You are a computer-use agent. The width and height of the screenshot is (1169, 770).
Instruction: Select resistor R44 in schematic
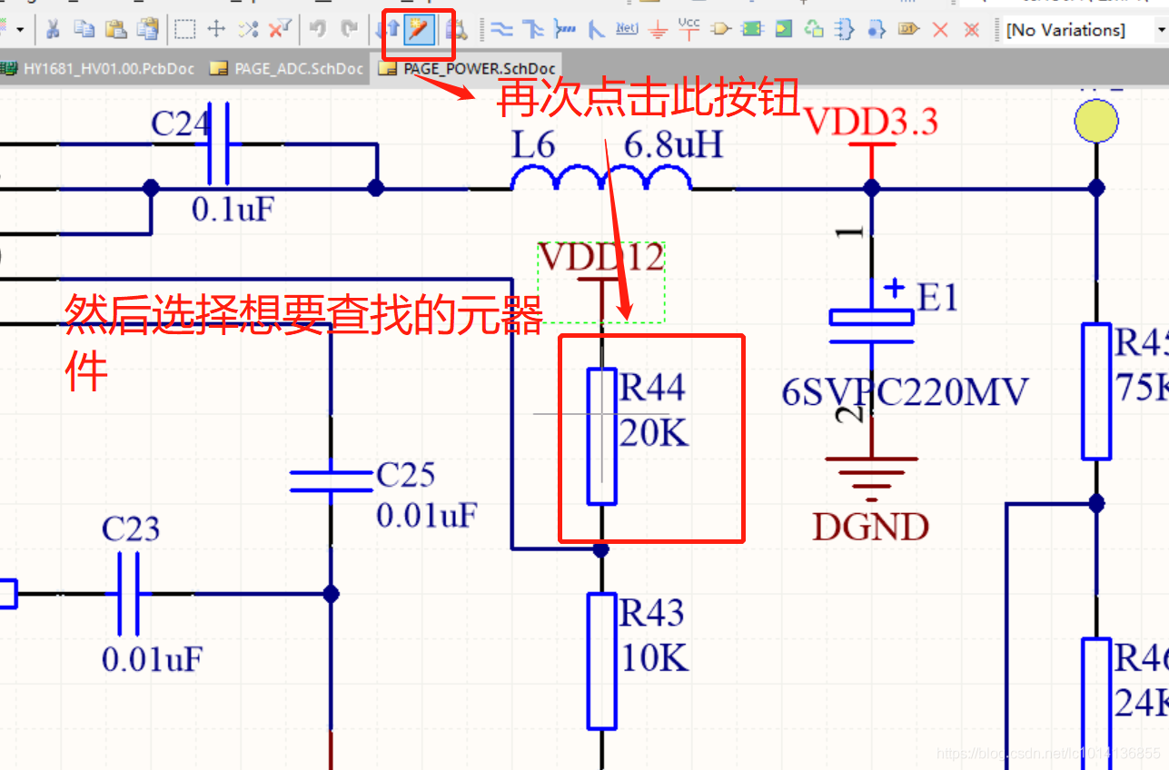(601, 436)
